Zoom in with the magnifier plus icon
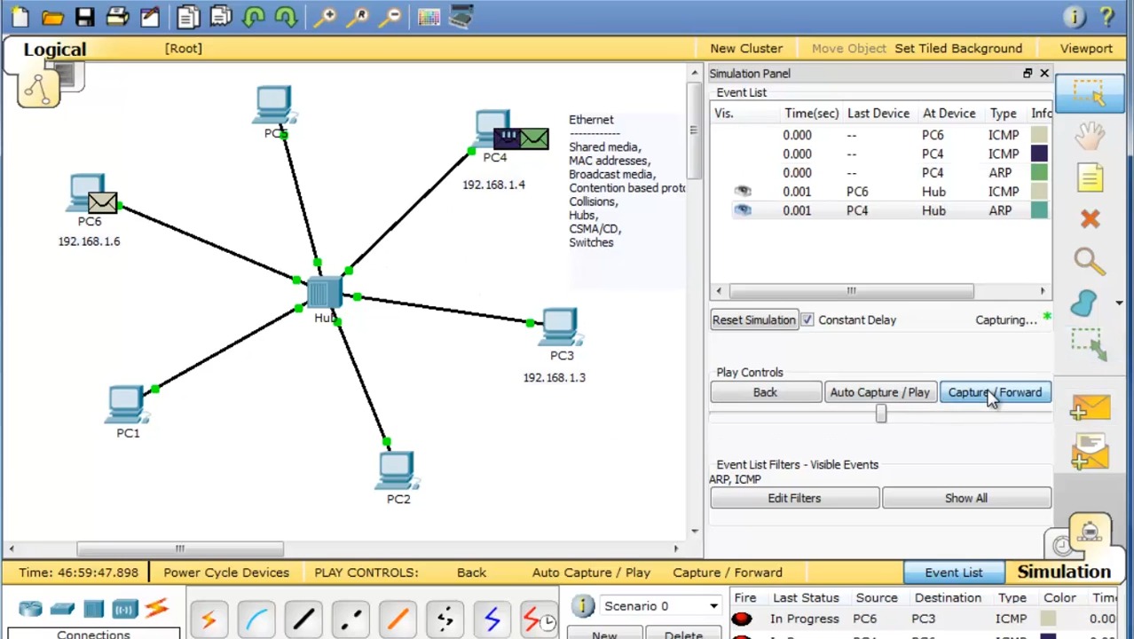 tap(326, 17)
